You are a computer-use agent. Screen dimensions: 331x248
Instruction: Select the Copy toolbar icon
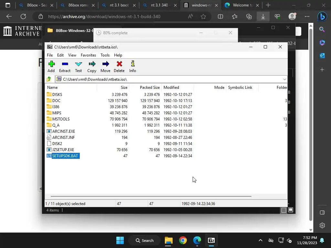pyautogui.click(x=92, y=67)
